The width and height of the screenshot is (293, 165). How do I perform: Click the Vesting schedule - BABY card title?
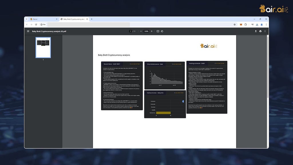[x=197, y=63]
